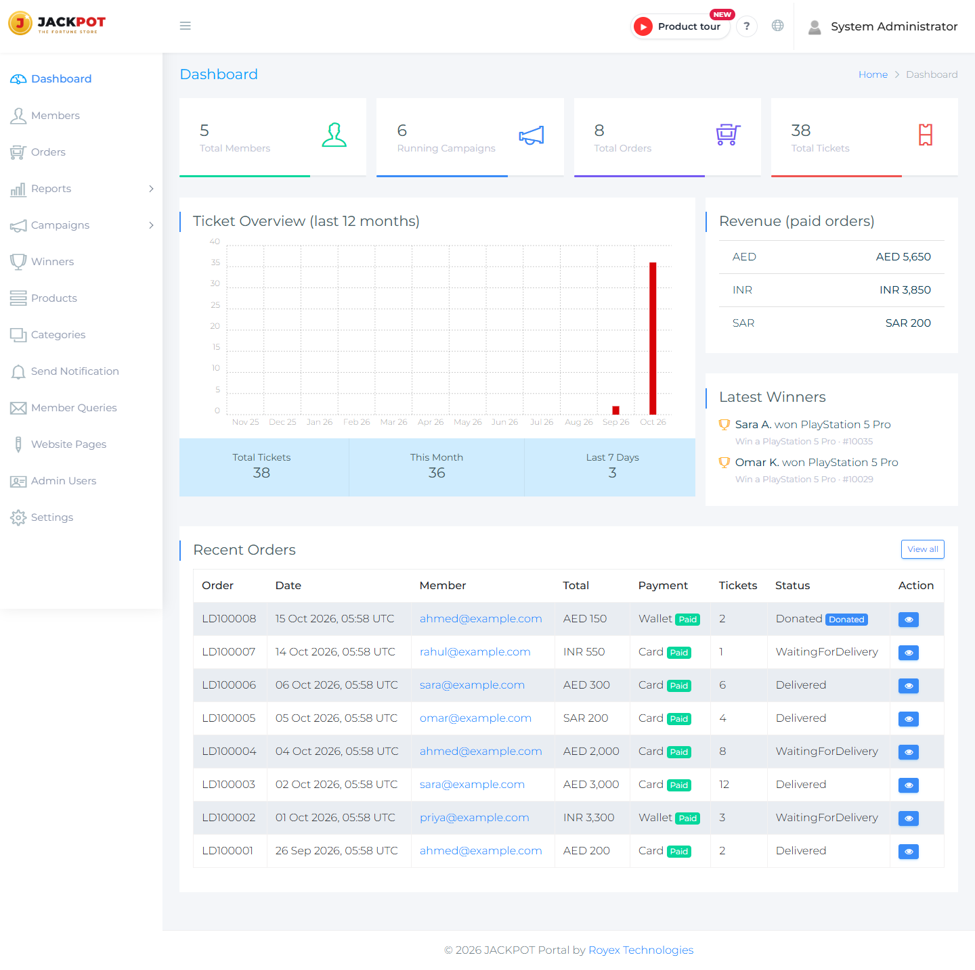Click the Home breadcrumb link

(873, 74)
